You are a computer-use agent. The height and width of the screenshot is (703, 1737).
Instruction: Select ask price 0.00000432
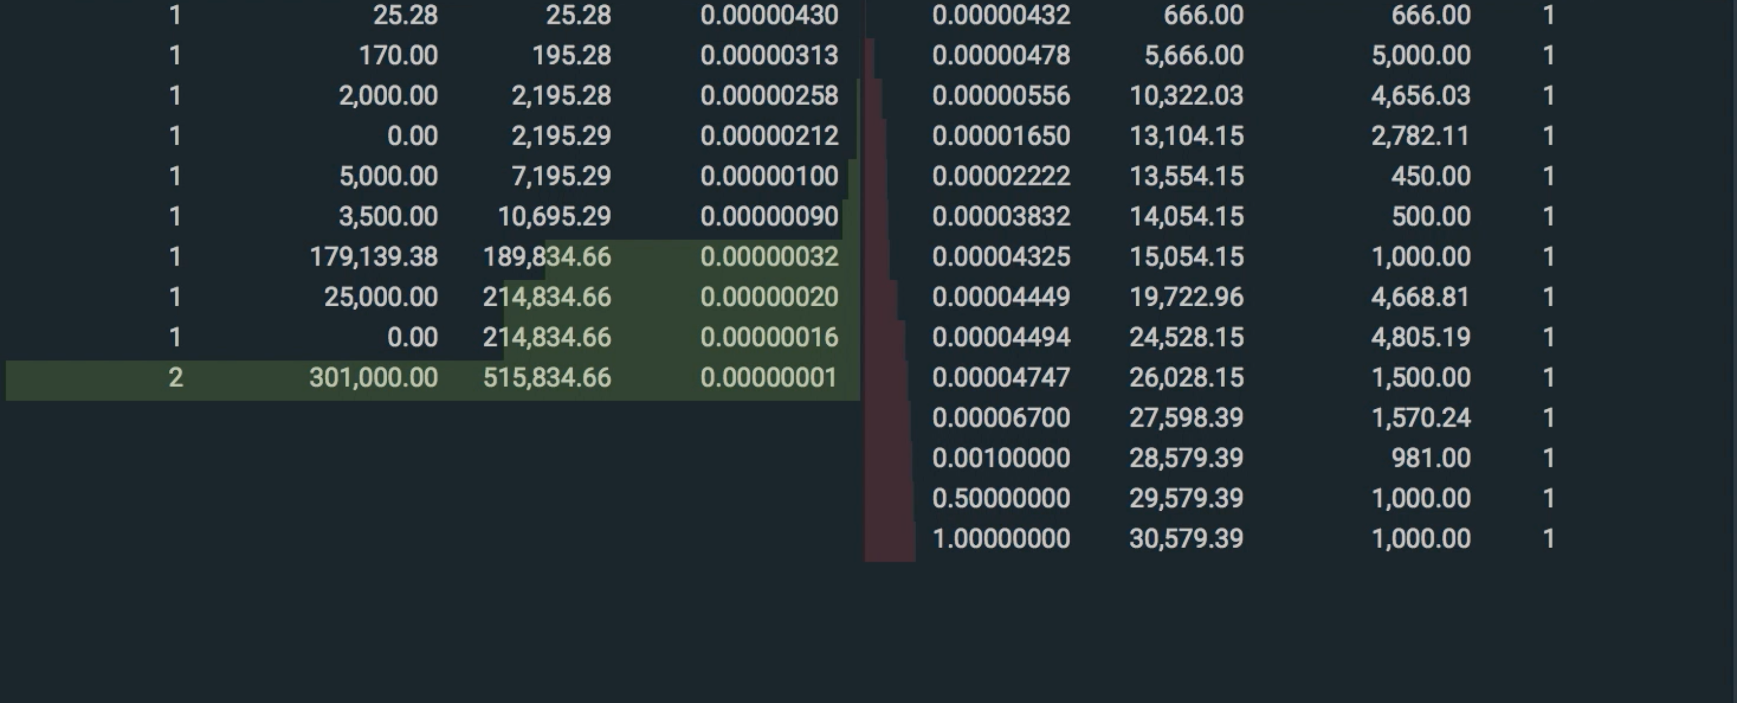1001,15
